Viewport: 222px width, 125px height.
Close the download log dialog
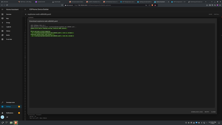point(213,112)
